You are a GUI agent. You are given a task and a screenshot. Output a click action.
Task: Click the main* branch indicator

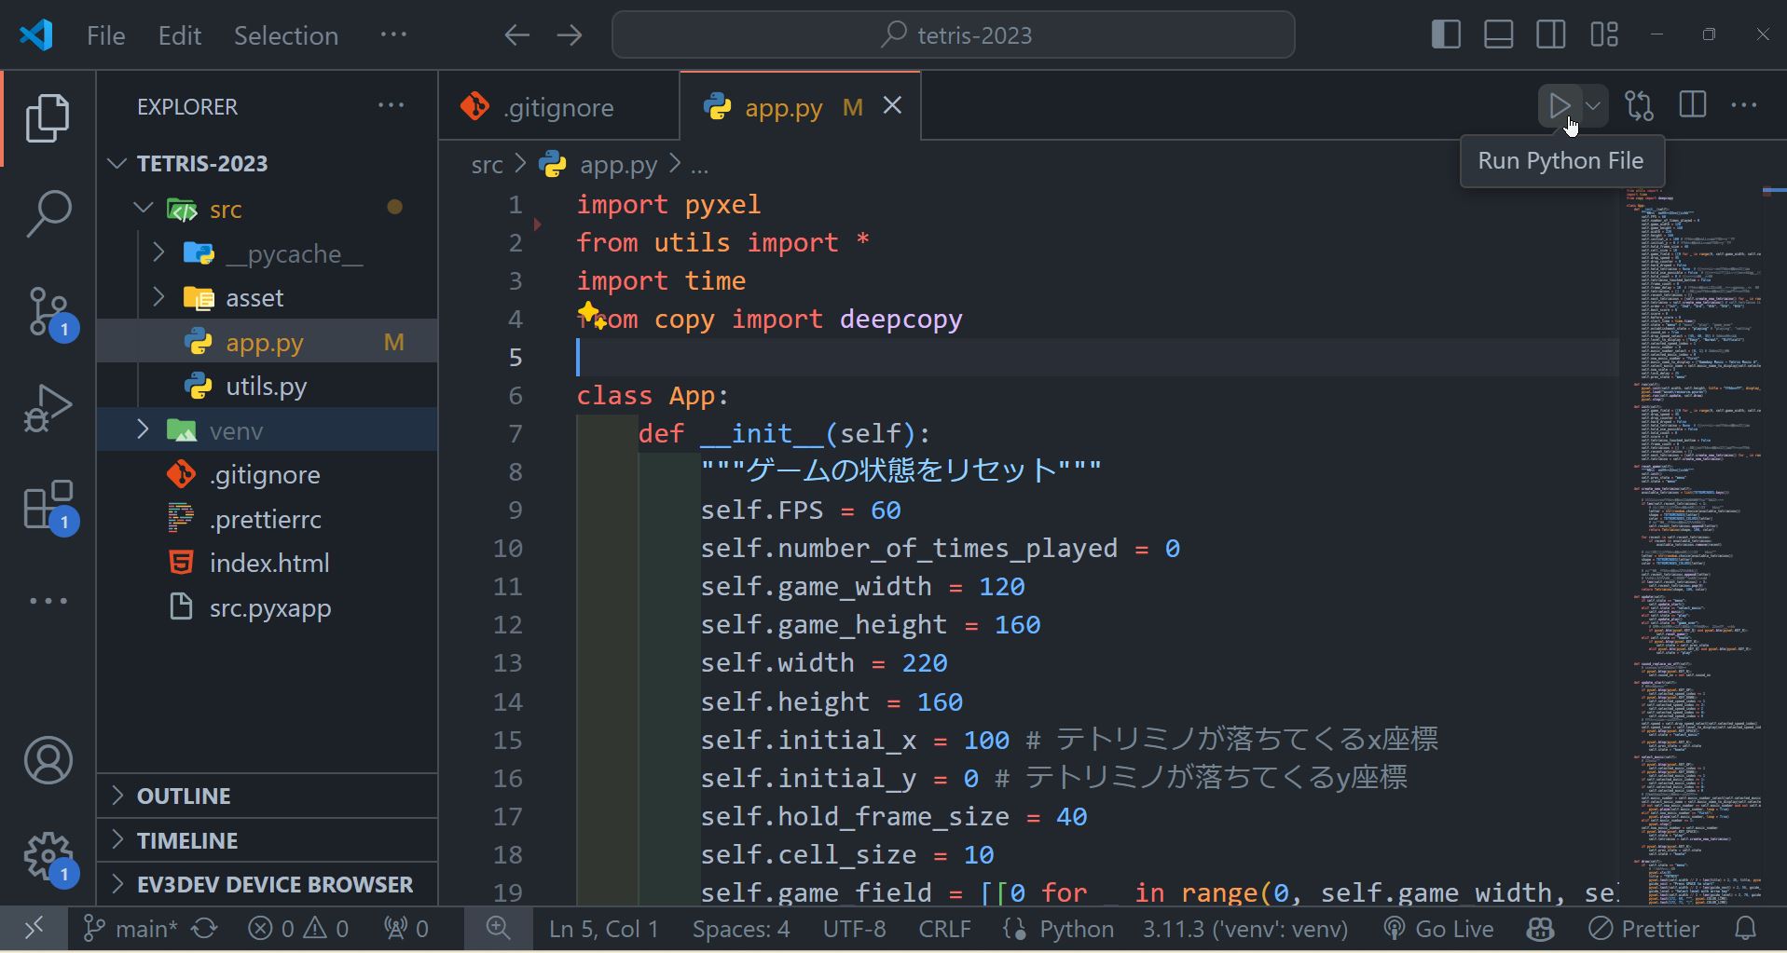tap(130, 929)
